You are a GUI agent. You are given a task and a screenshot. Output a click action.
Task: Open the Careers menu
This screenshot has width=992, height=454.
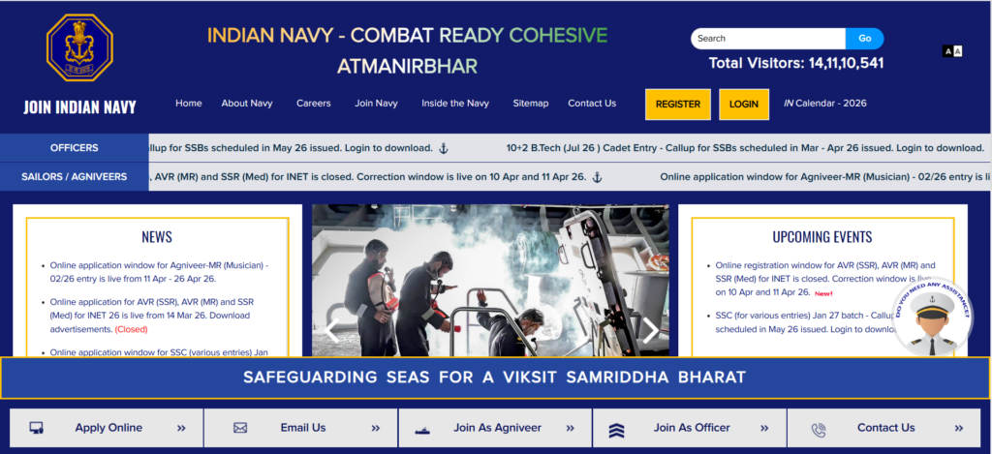[314, 103]
